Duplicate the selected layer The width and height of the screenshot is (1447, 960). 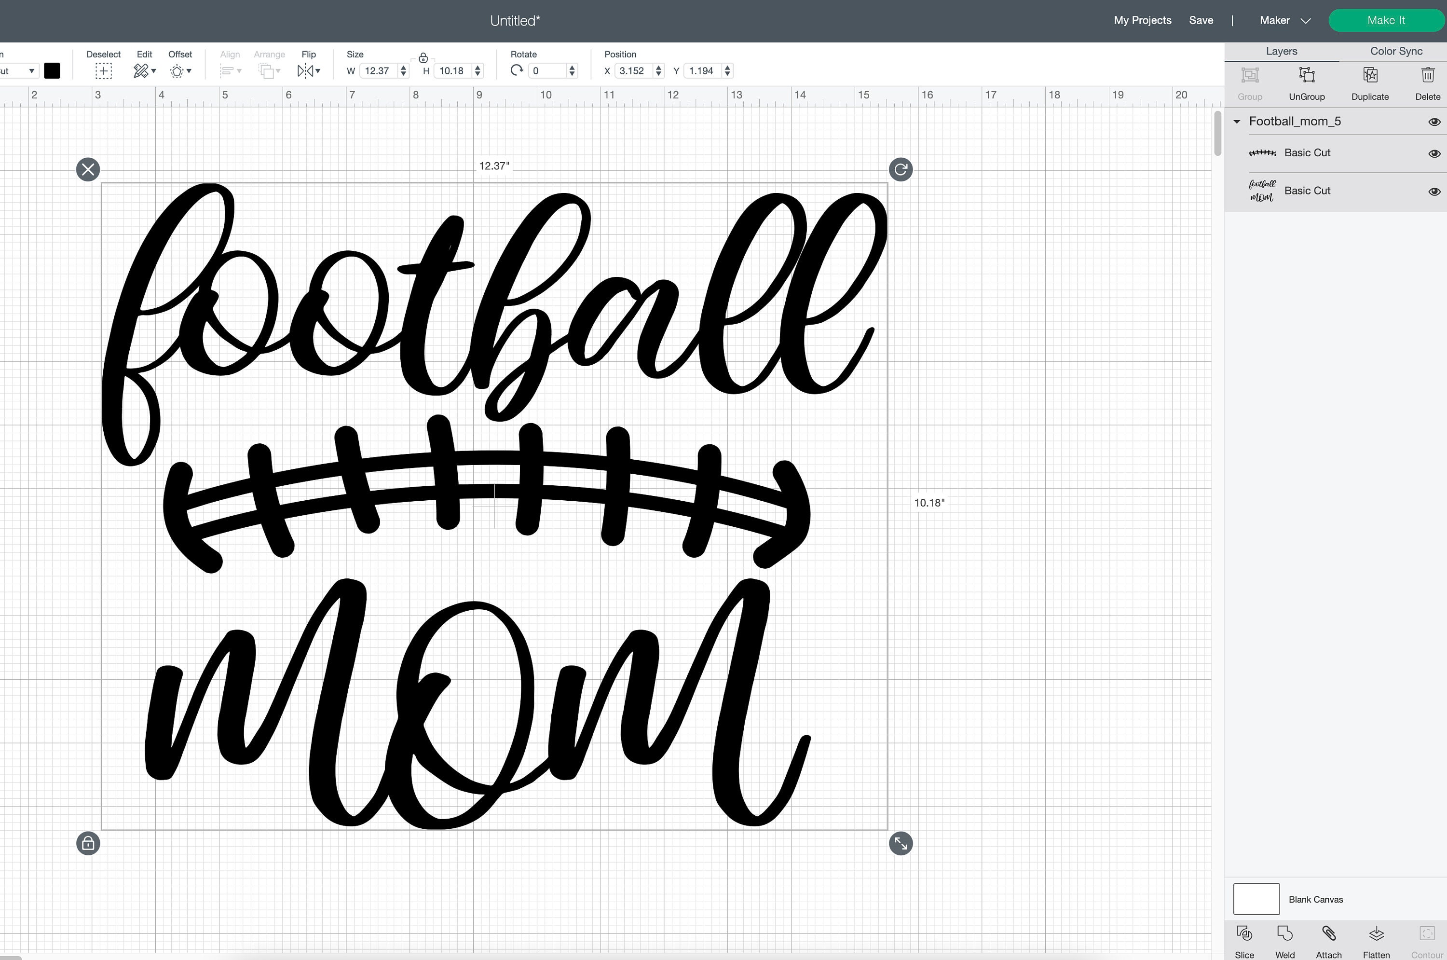coord(1370,82)
